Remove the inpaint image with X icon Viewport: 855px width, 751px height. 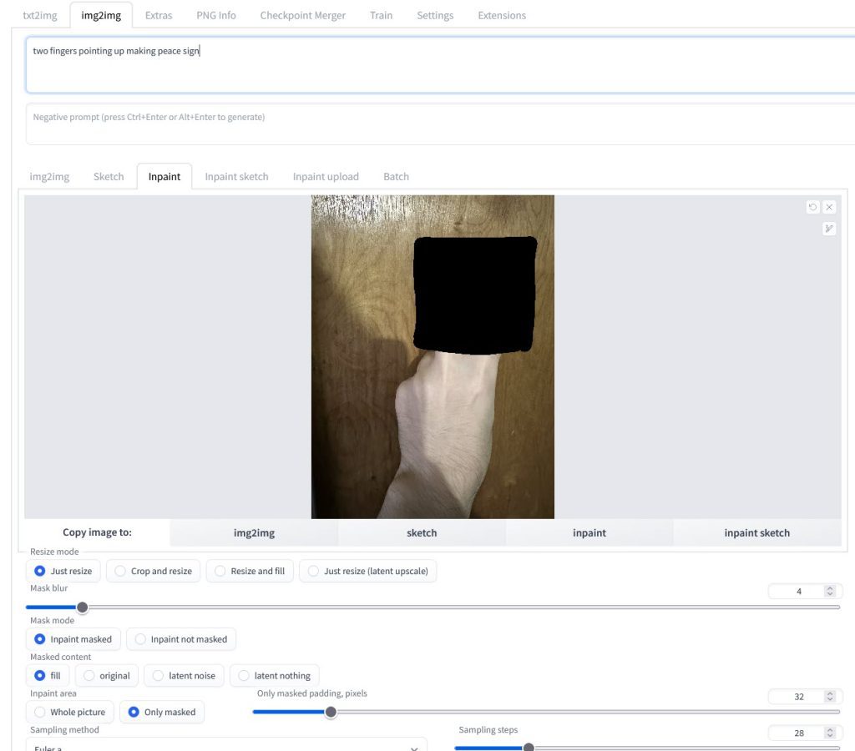pyautogui.click(x=829, y=207)
